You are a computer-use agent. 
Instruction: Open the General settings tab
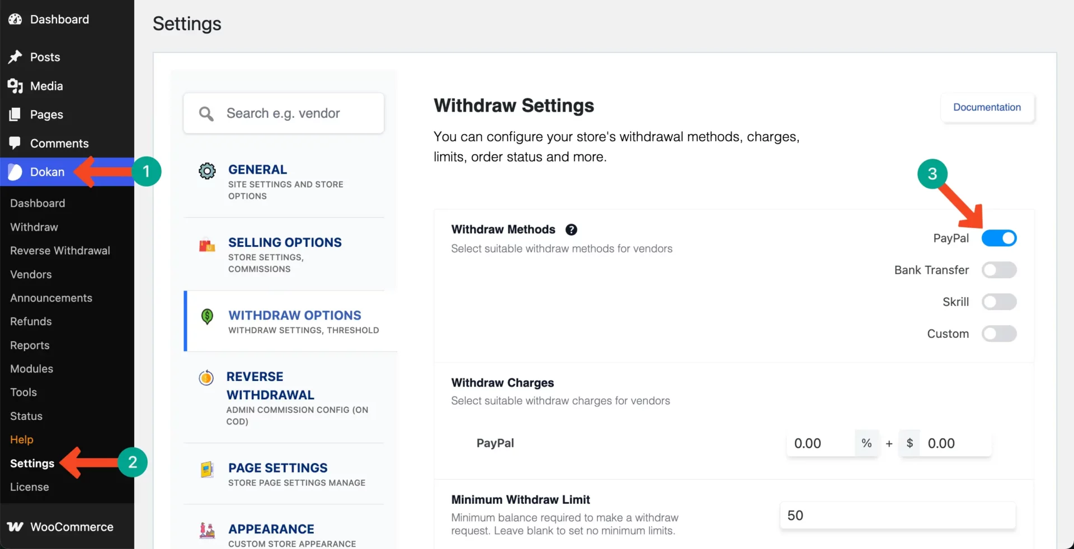pos(284,182)
